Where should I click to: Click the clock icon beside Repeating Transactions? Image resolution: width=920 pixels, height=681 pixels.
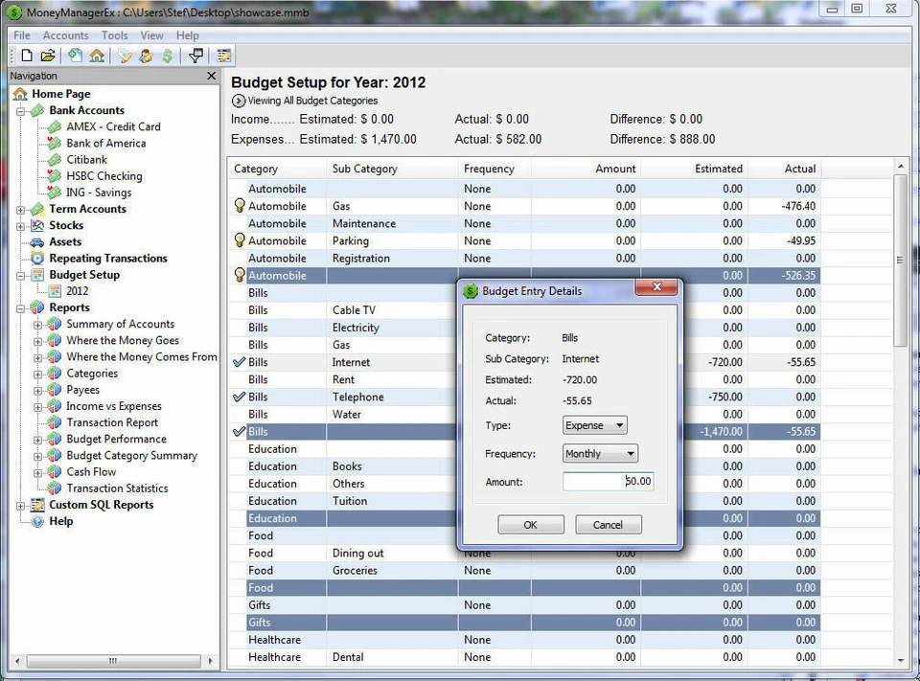coord(35,258)
